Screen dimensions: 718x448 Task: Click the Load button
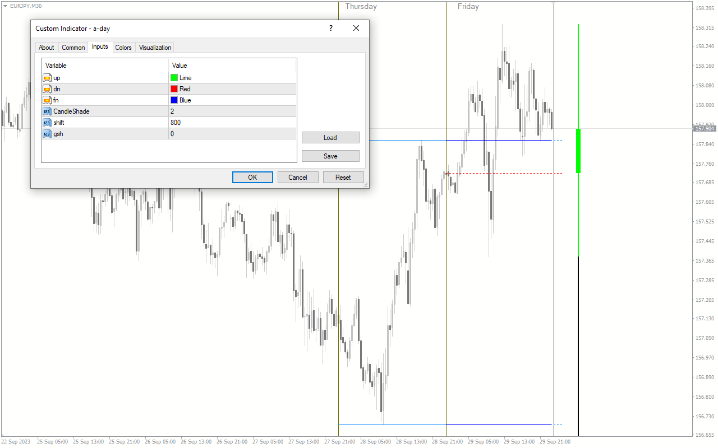(x=330, y=138)
